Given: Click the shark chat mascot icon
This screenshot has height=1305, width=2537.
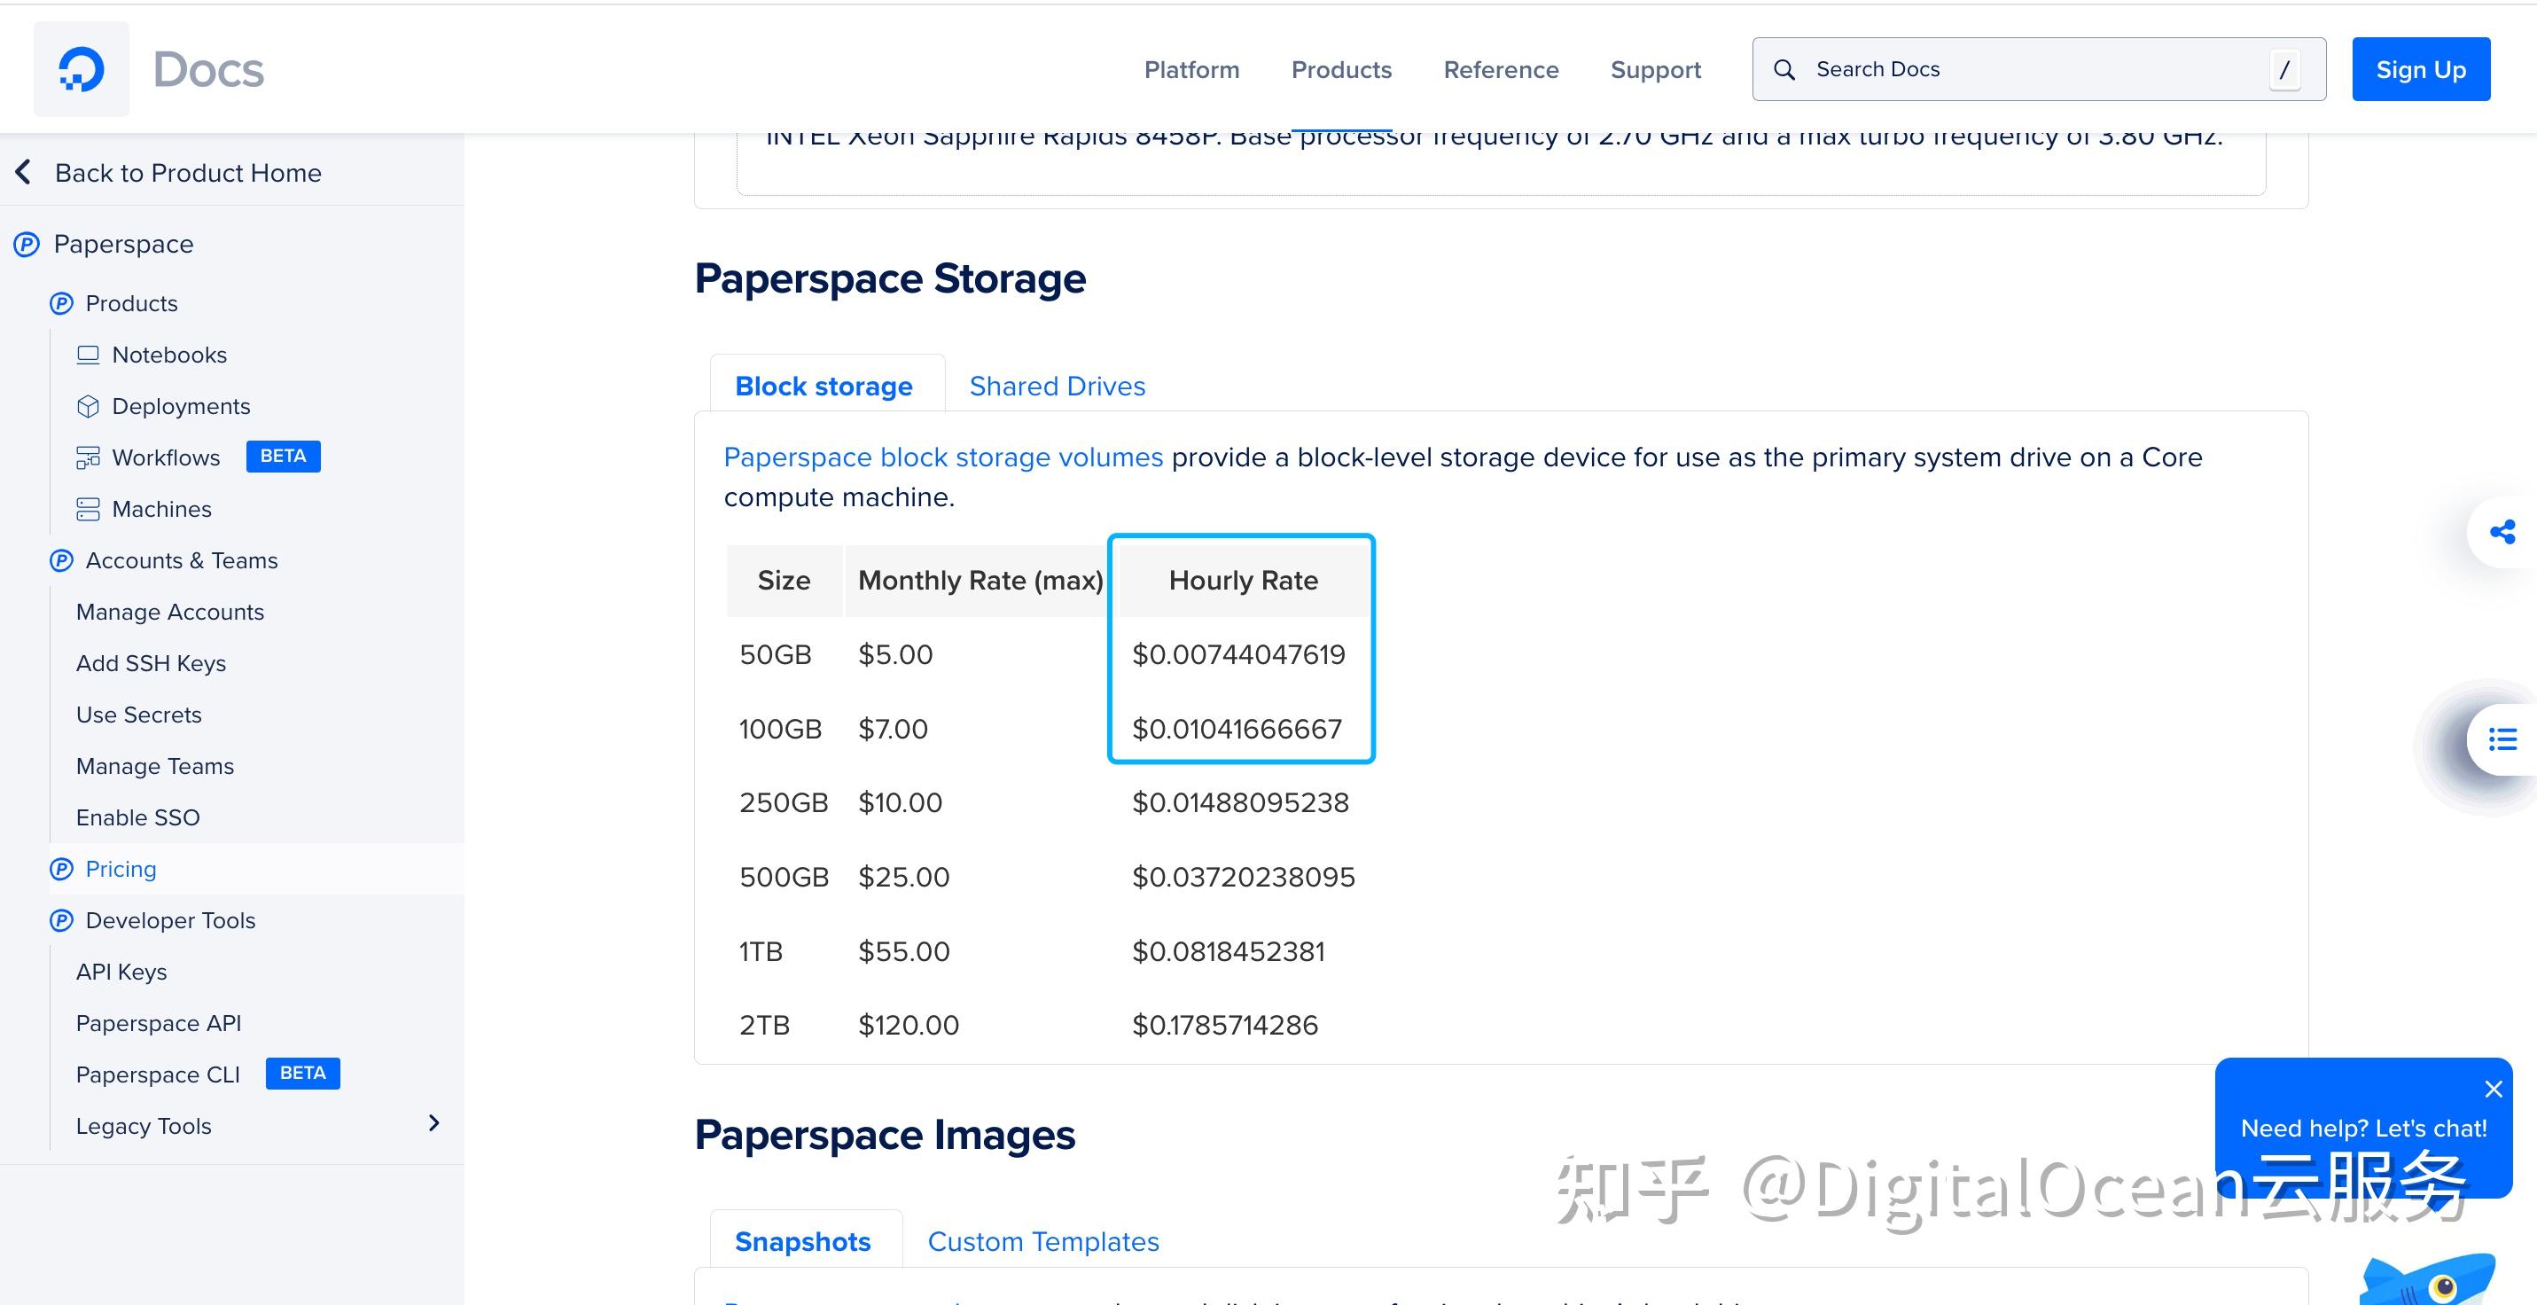Looking at the screenshot, I should 2428,1278.
